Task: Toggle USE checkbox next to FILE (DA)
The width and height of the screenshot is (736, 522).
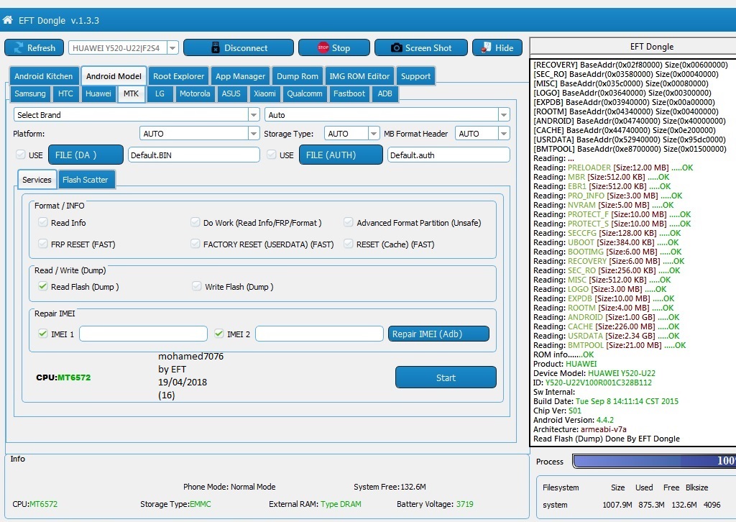Action: coord(21,155)
